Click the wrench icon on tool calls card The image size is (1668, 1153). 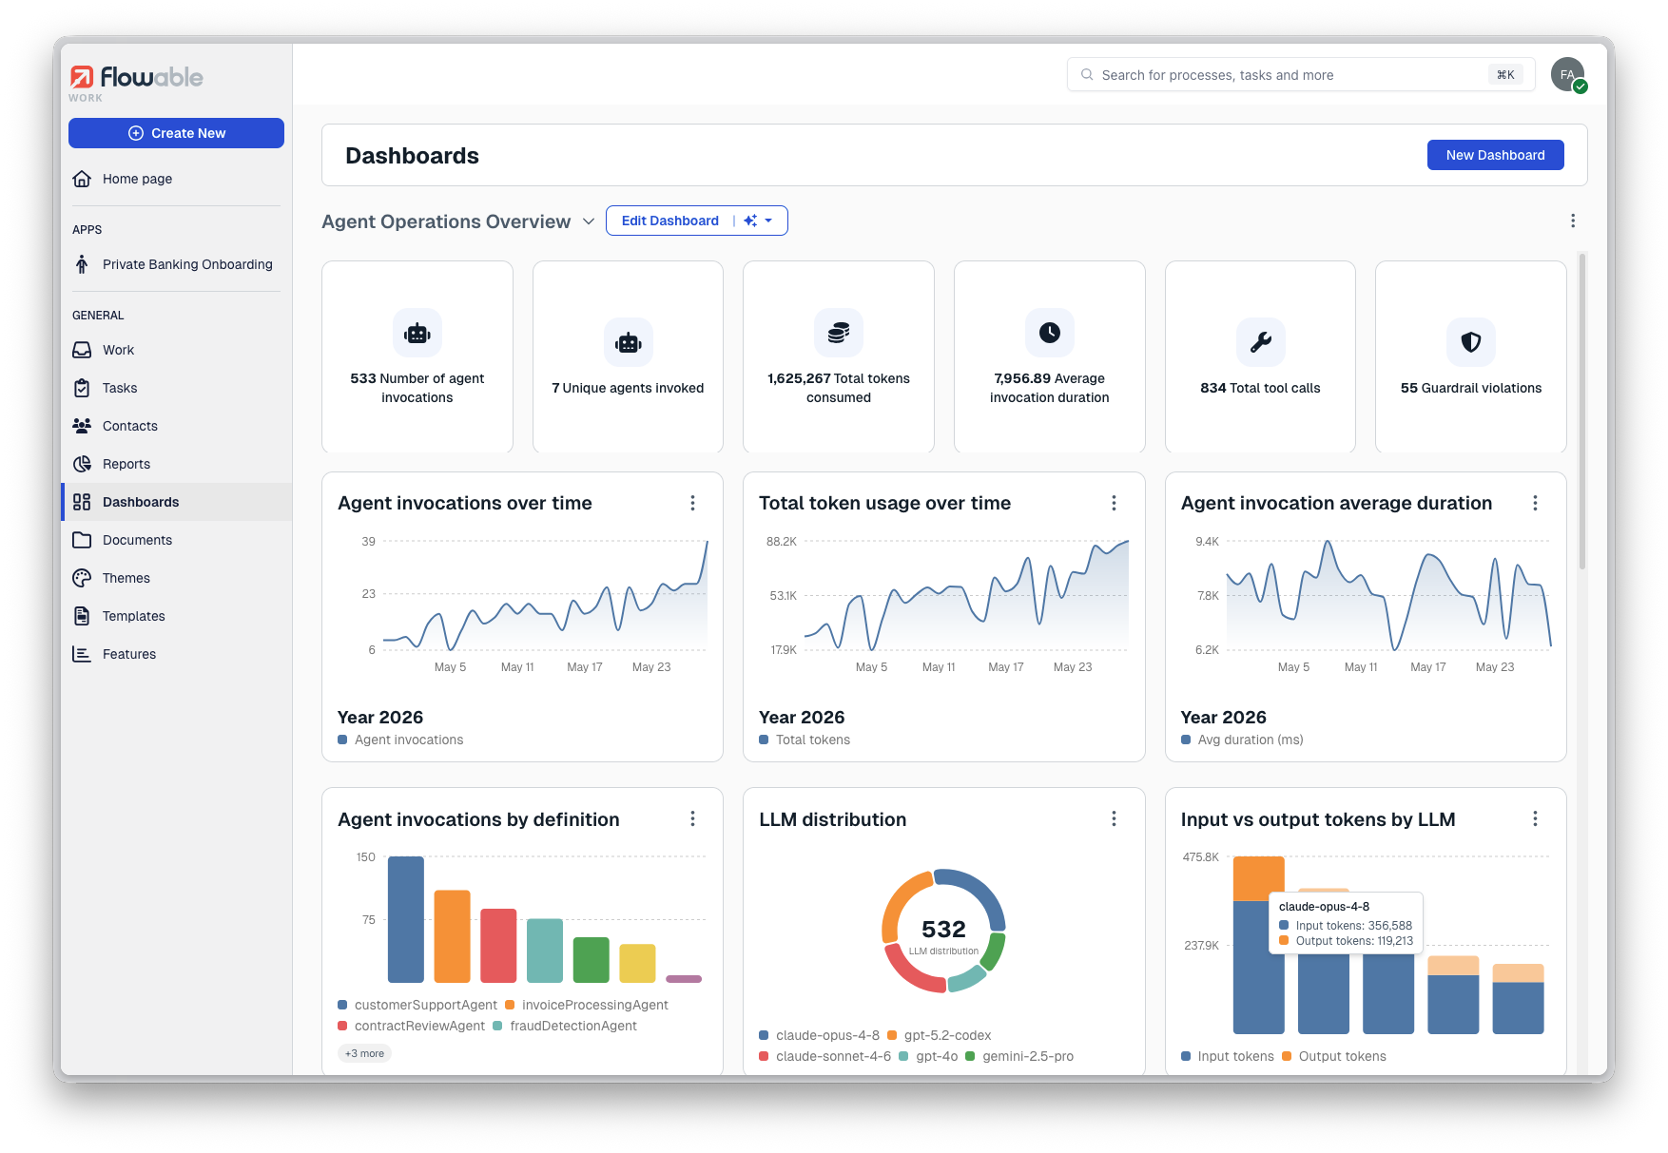[x=1261, y=342]
